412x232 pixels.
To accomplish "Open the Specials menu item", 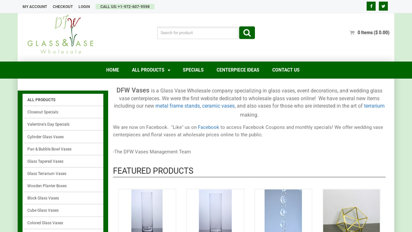I will pos(193,70).
